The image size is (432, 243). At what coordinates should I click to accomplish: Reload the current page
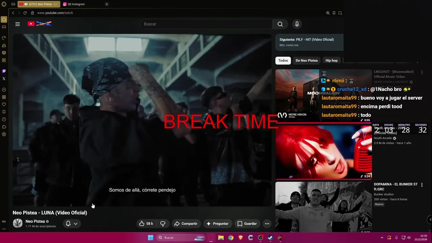25,13
